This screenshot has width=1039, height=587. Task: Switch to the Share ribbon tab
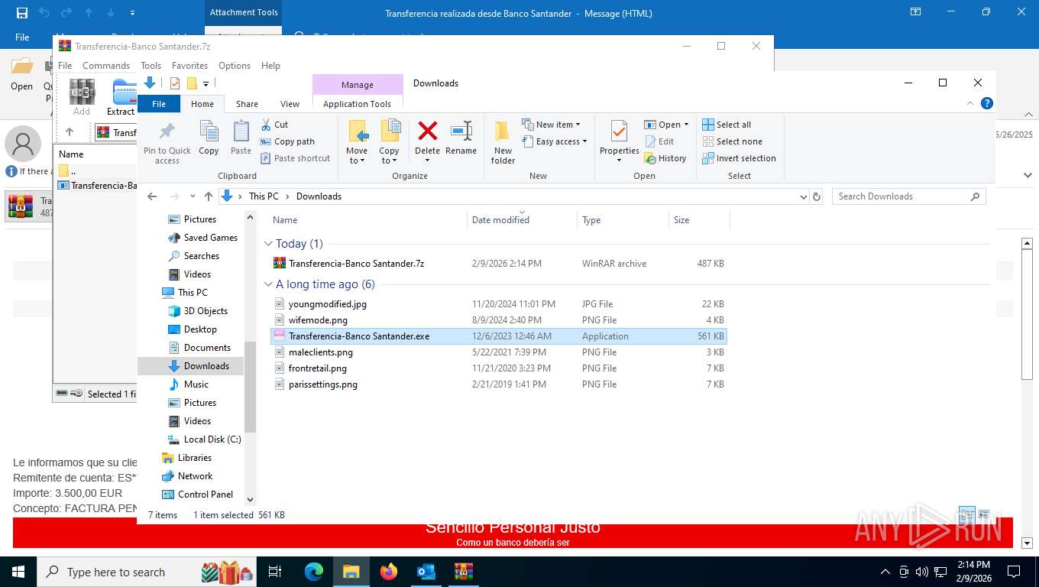pyautogui.click(x=247, y=104)
